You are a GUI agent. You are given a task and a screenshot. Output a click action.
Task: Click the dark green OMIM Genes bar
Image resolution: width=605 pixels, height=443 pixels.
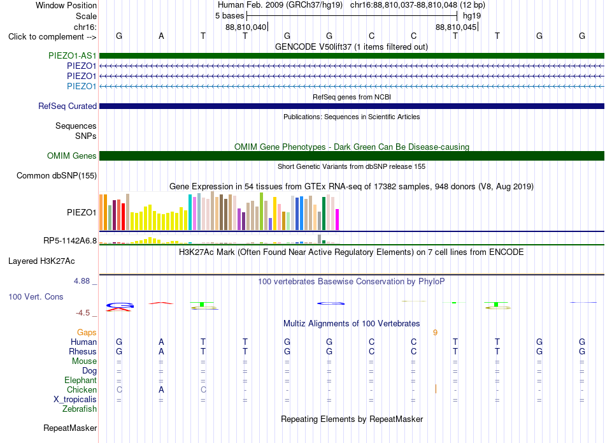(352, 156)
